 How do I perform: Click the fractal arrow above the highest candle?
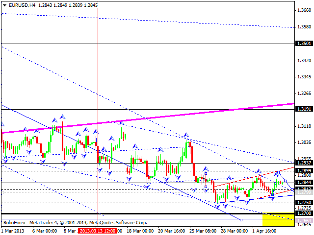(x=62, y=116)
